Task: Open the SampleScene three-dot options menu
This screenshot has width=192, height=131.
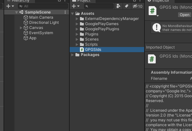Action: tap(65, 12)
